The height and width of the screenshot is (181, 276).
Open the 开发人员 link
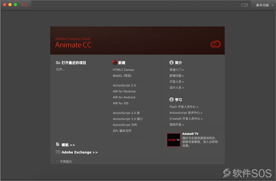177,82
